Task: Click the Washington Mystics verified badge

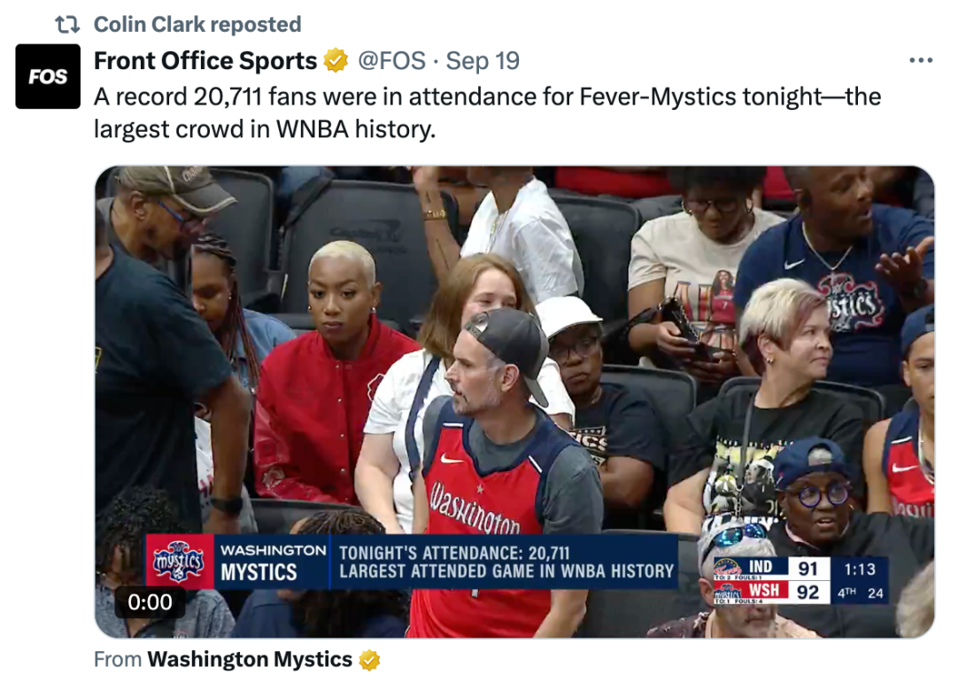Action: pos(369,660)
